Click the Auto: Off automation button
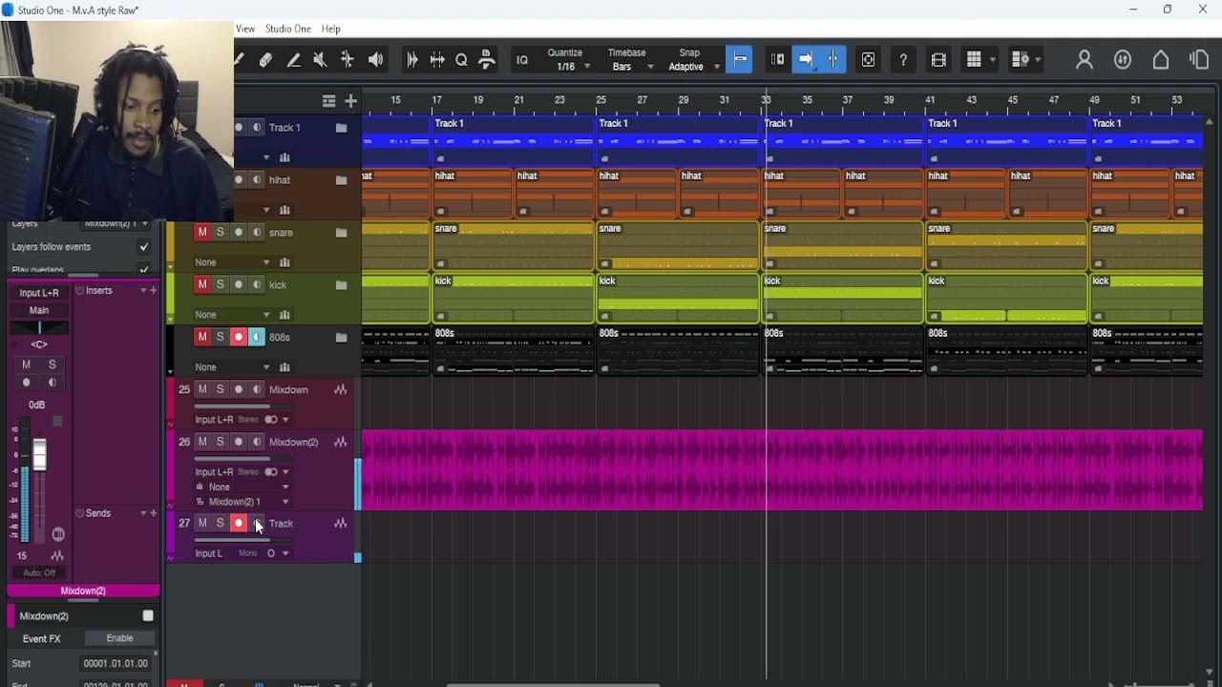Screen dimensions: 1222x687 point(39,572)
